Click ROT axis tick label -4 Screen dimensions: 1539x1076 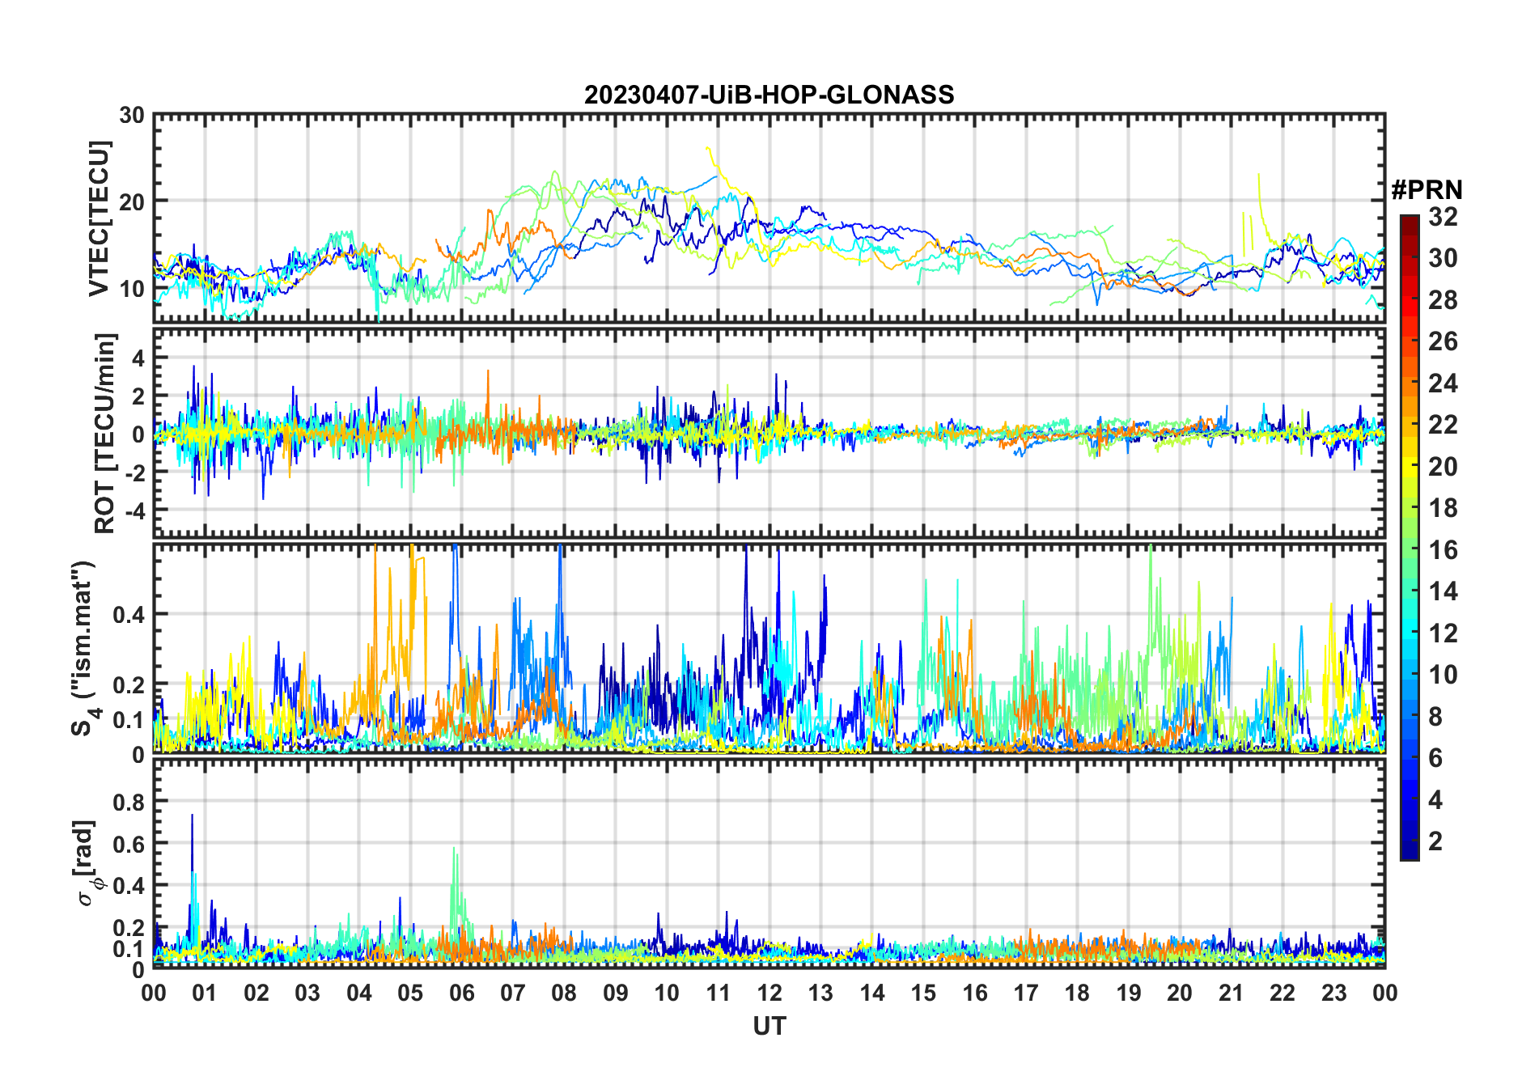(135, 510)
